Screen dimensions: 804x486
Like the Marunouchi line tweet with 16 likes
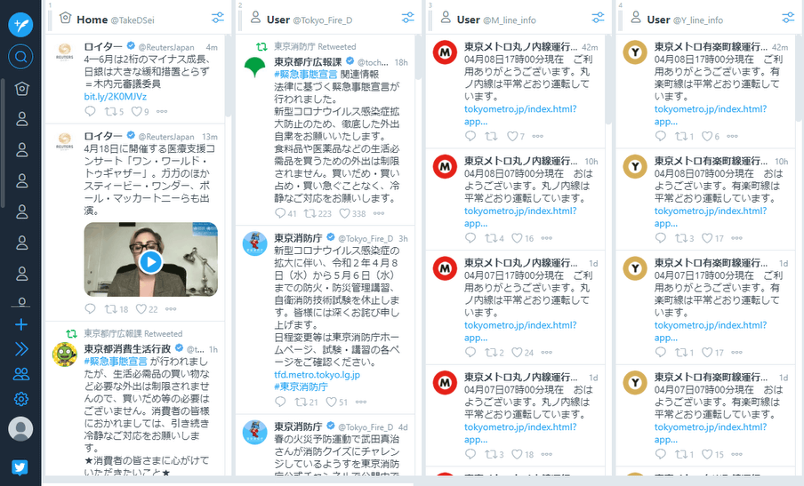click(x=522, y=238)
